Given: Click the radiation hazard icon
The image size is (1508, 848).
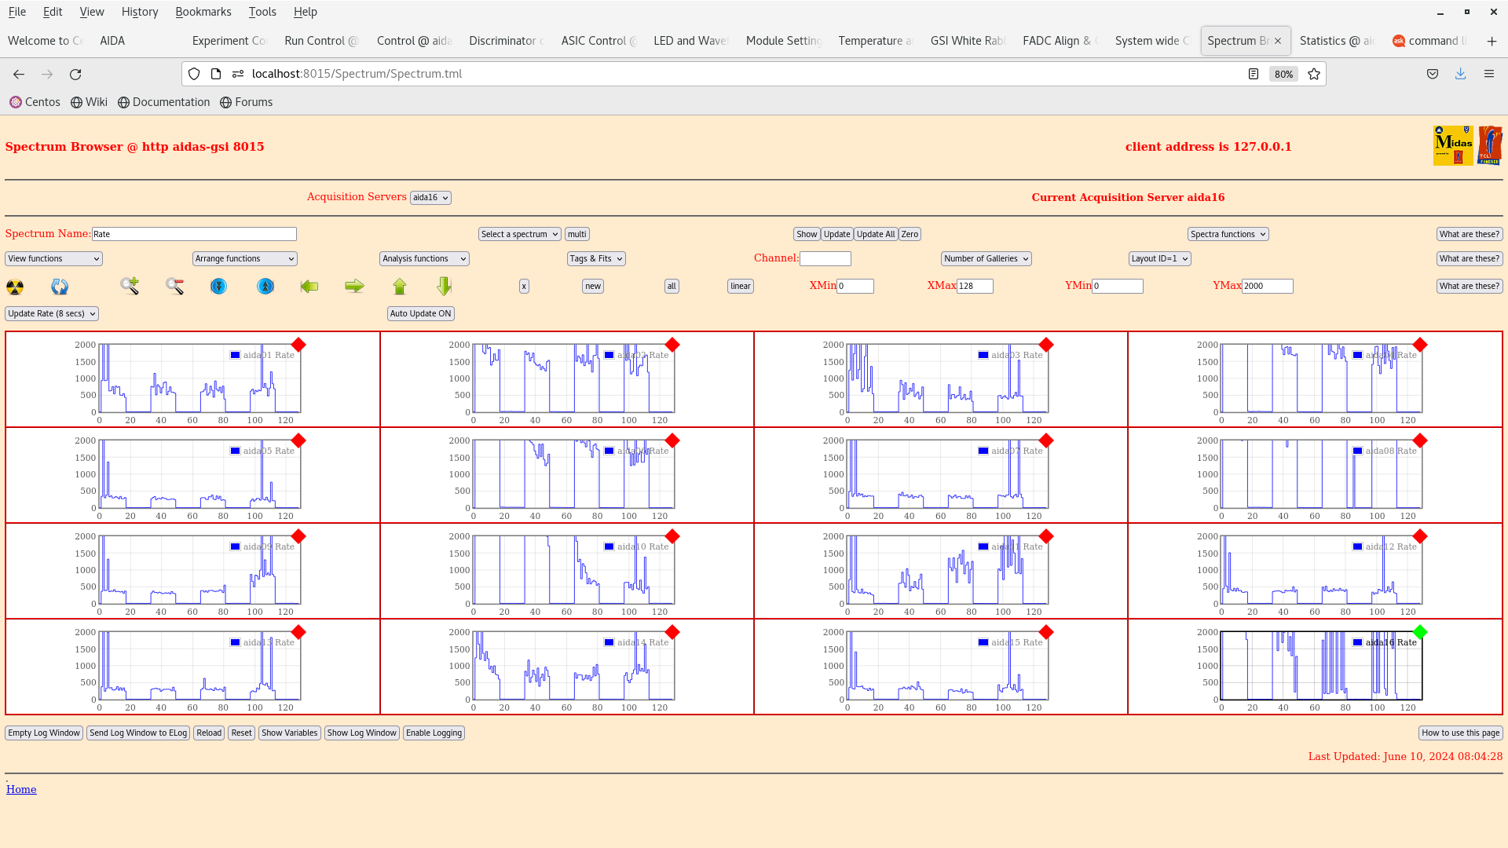Looking at the screenshot, I should [15, 287].
